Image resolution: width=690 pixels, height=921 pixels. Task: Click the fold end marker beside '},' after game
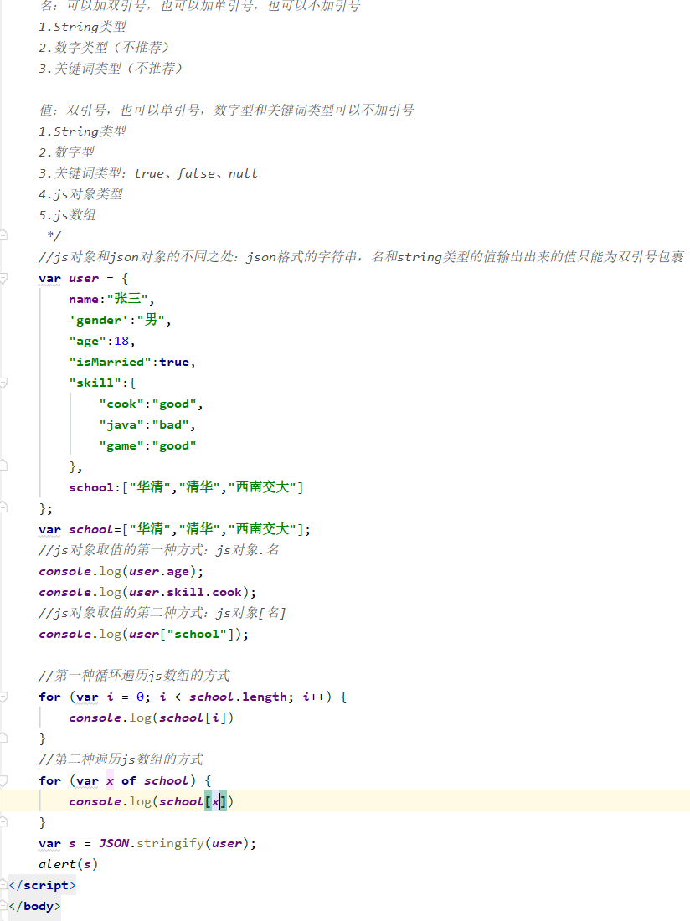tap(3, 466)
